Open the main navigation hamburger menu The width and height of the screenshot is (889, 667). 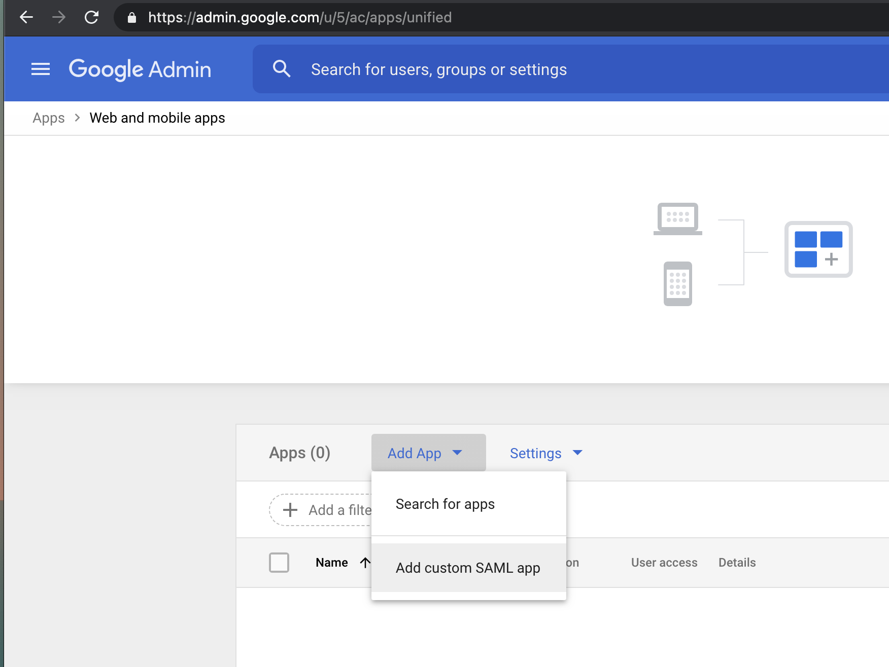pyautogui.click(x=41, y=69)
